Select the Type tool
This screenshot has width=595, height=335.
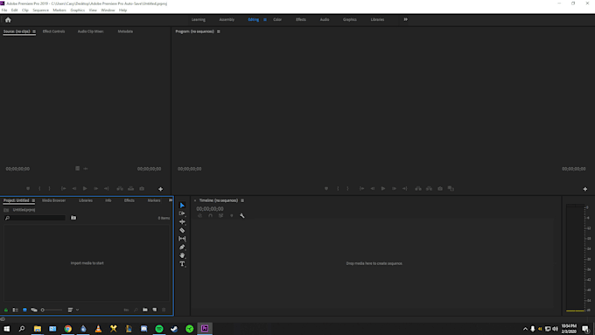[182, 263]
